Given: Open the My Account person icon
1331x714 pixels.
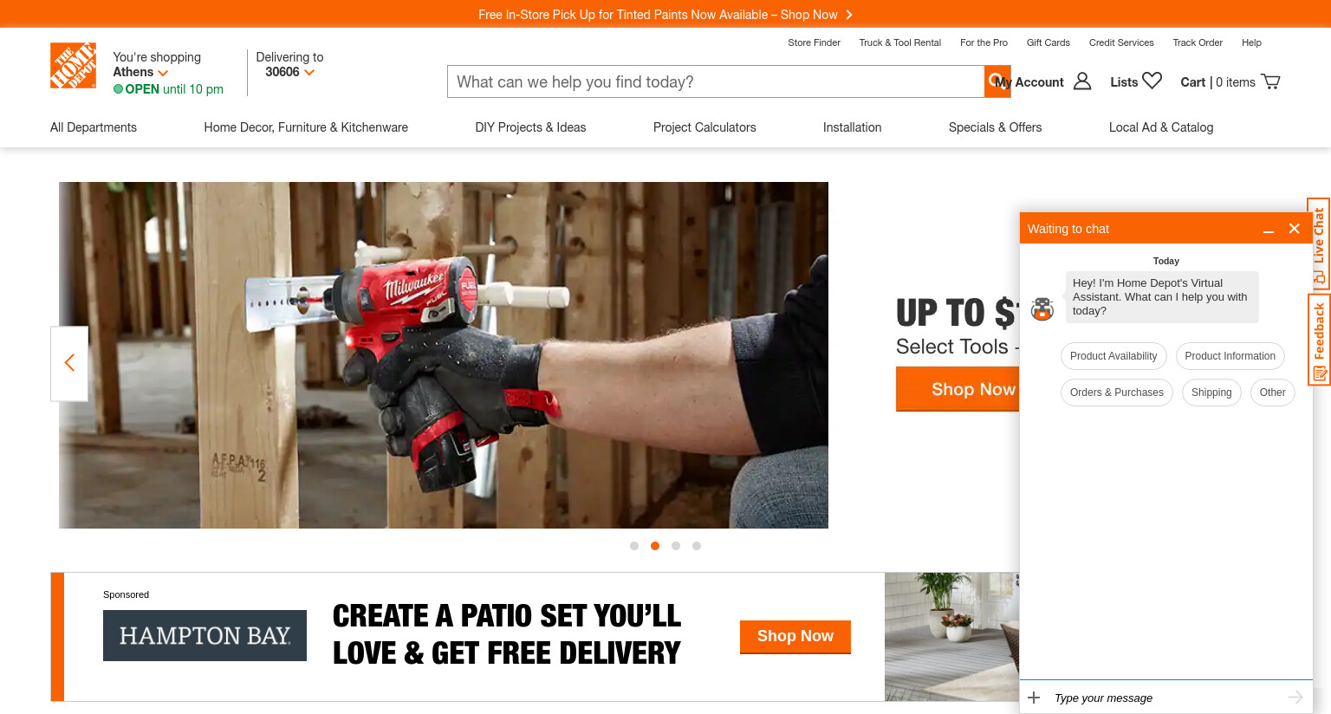Looking at the screenshot, I should [x=1082, y=81].
